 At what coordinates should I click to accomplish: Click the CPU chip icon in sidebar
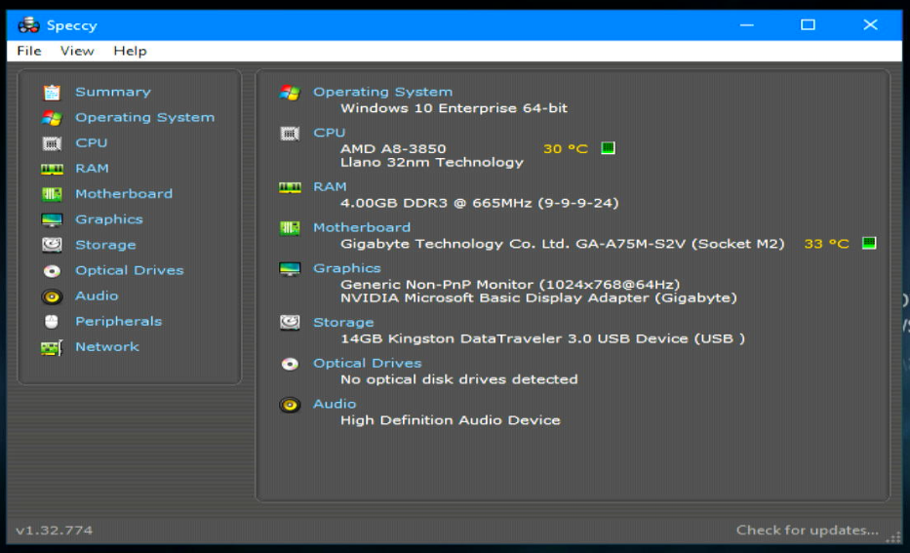[52, 143]
